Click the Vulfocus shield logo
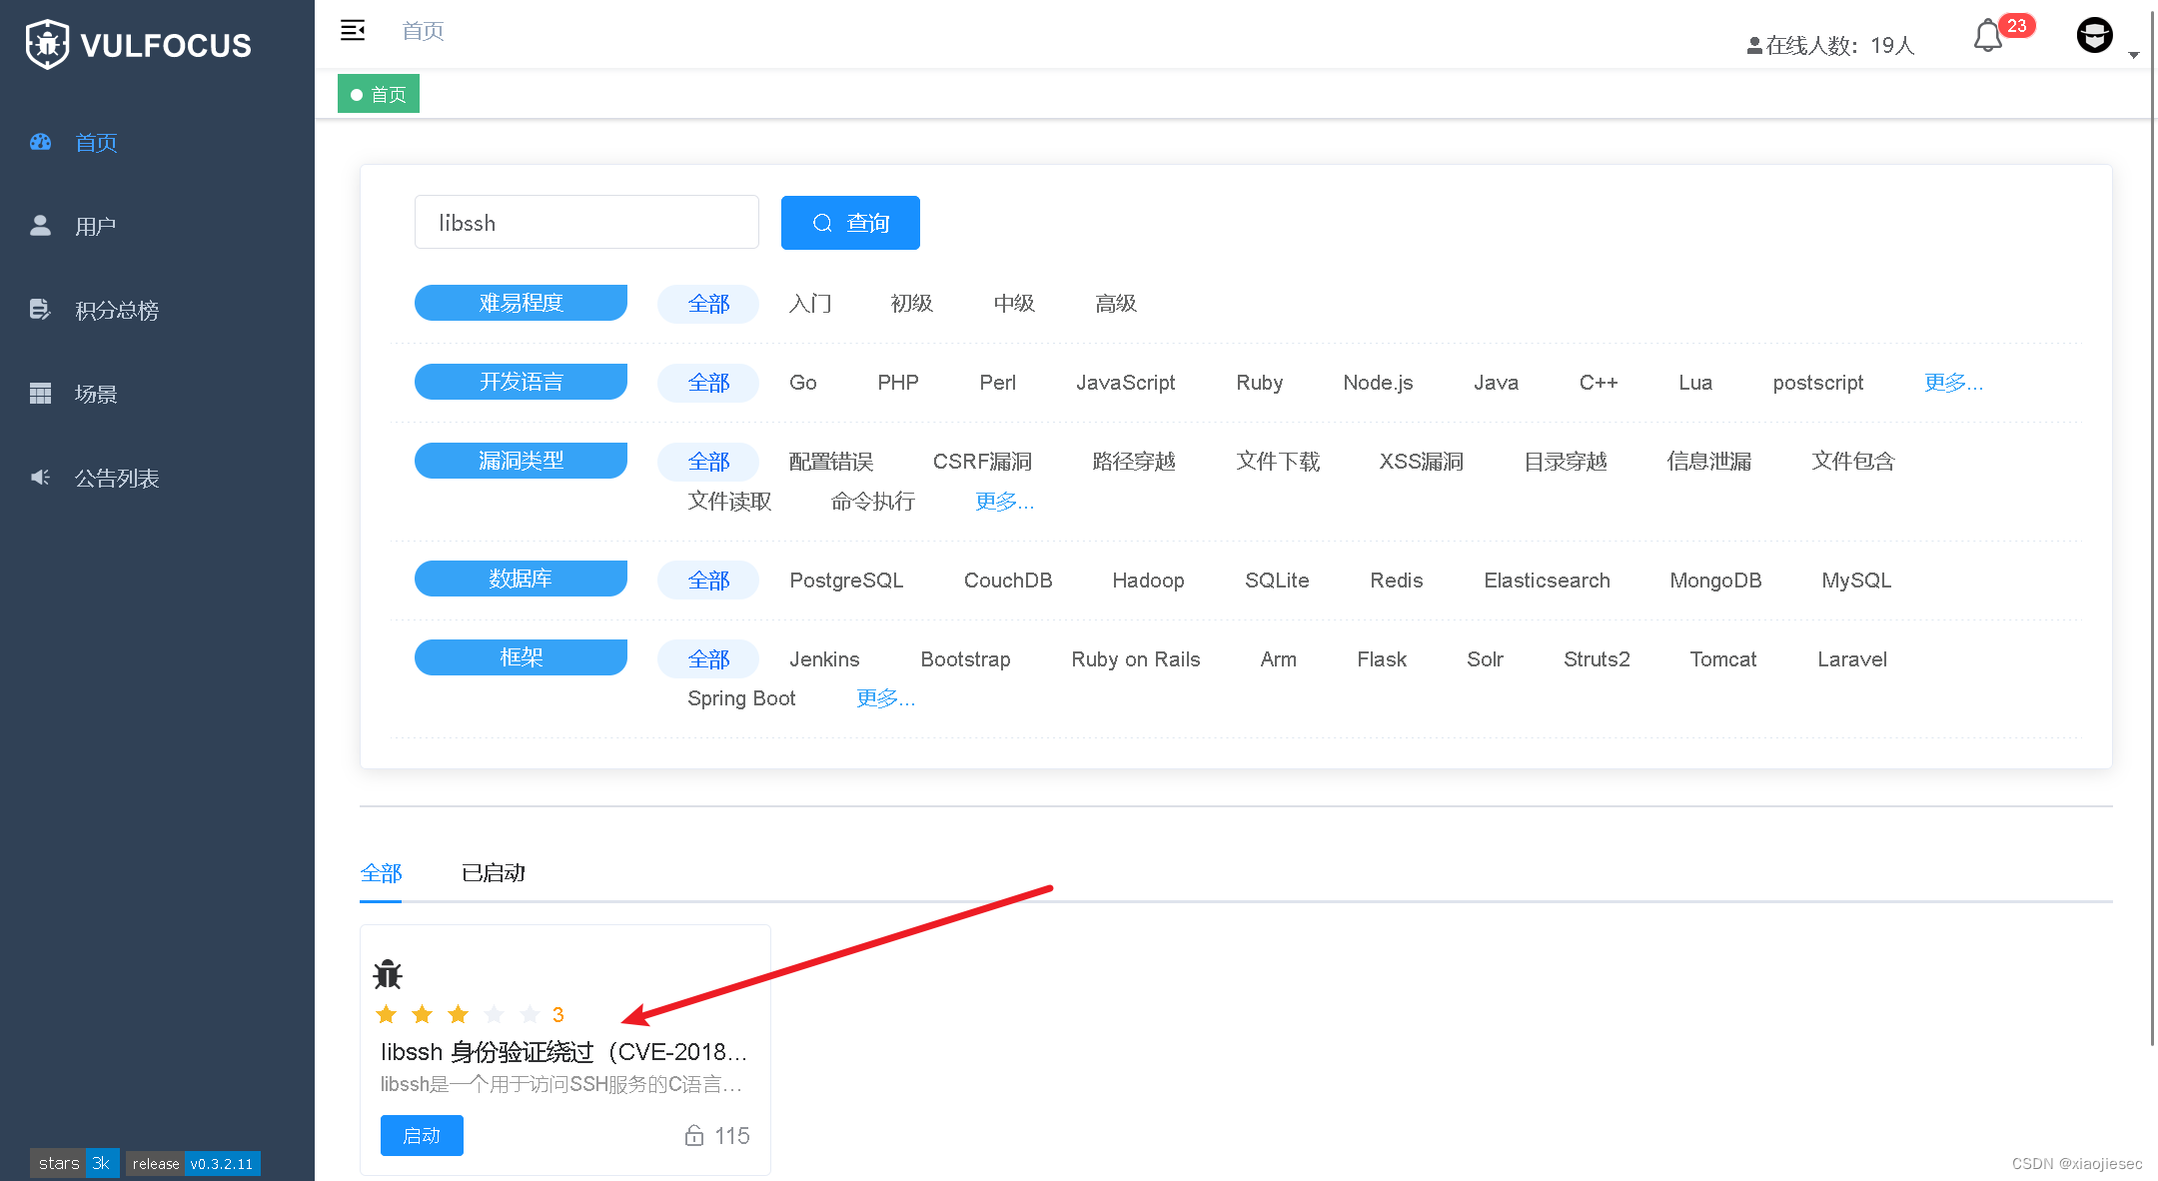 coord(47,44)
